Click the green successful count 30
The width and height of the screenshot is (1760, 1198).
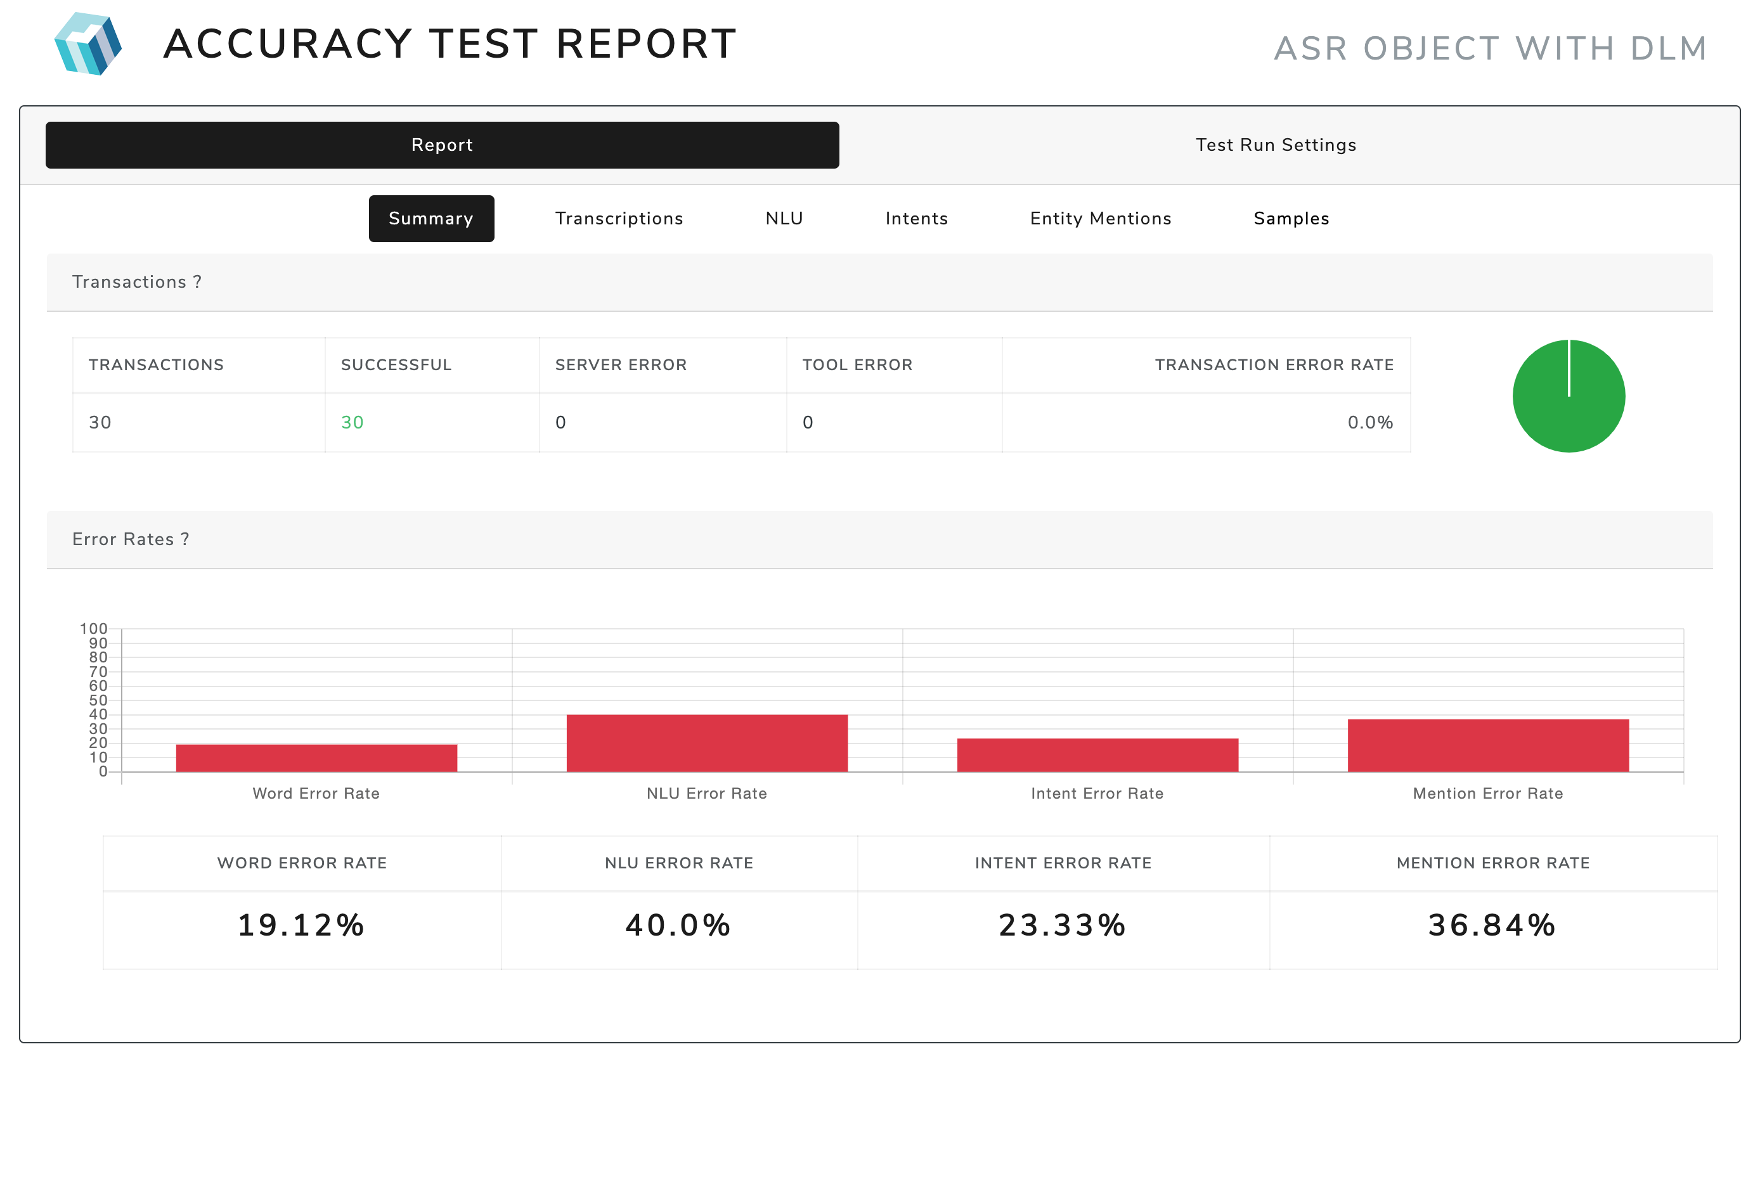pos(352,423)
